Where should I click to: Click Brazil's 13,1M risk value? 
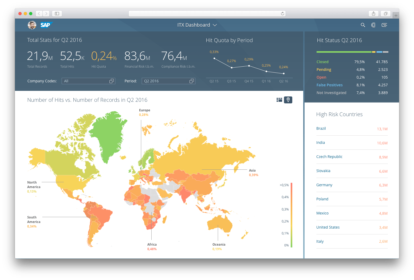tap(382, 129)
